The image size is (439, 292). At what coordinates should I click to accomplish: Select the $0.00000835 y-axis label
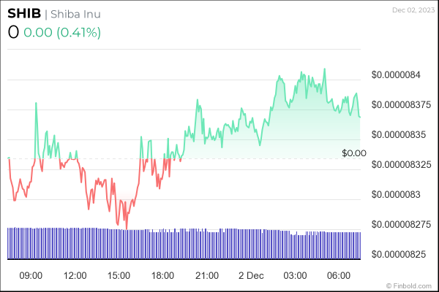[x=397, y=134]
